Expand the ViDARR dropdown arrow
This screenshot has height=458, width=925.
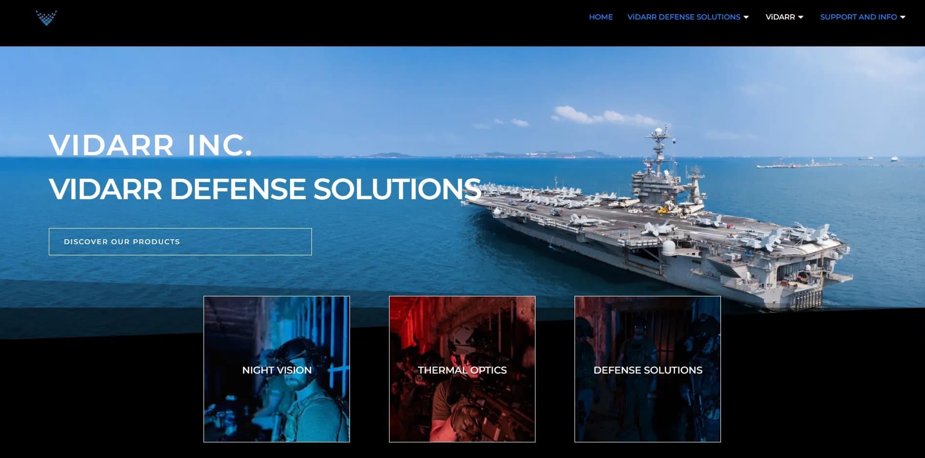coord(801,17)
